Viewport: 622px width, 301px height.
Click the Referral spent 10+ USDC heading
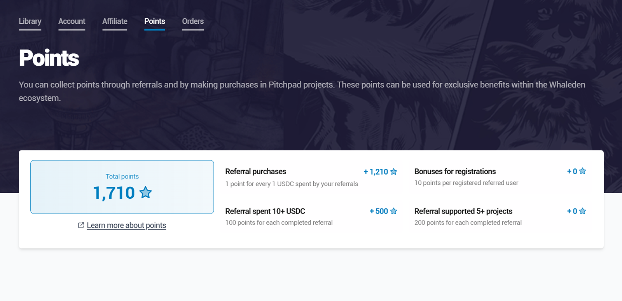point(265,211)
